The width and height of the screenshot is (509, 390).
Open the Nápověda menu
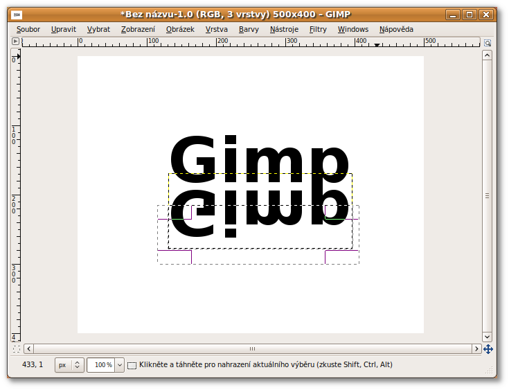396,29
